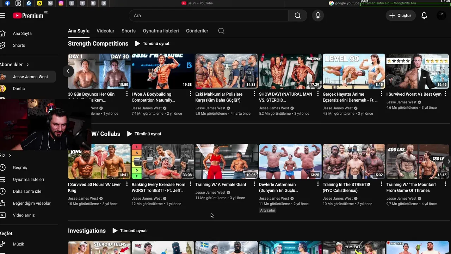Open Oynatma listeleri in the sidebar

click(28, 180)
